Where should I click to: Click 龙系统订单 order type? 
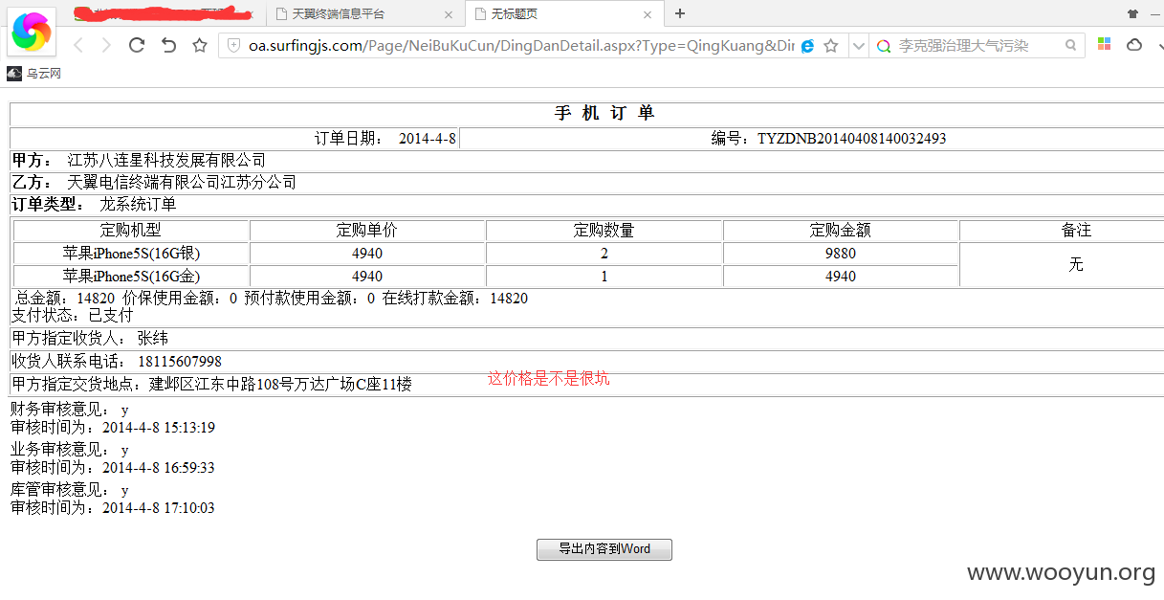click(x=138, y=205)
